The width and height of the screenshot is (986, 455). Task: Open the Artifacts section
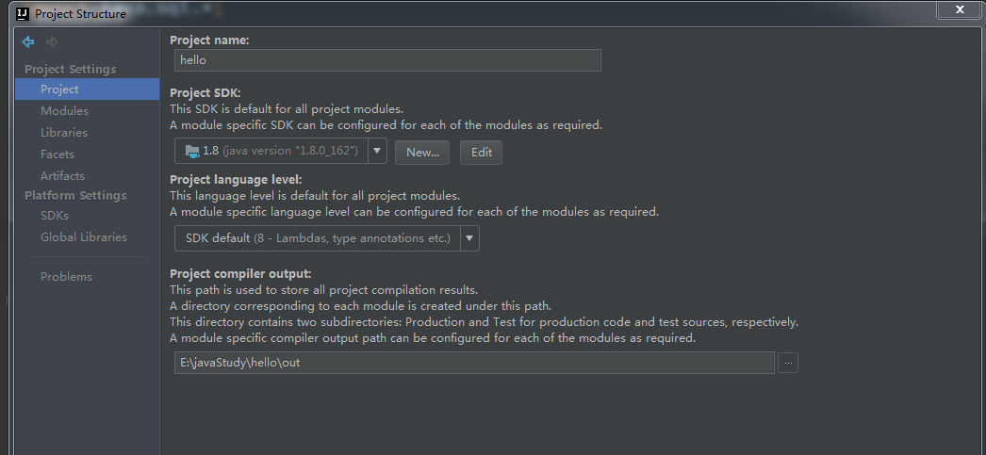pyautogui.click(x=62, y=176)
